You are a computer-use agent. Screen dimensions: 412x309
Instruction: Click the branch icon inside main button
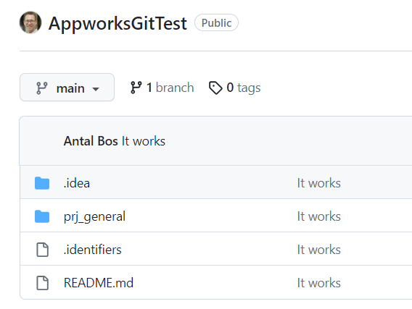point(42,88)
